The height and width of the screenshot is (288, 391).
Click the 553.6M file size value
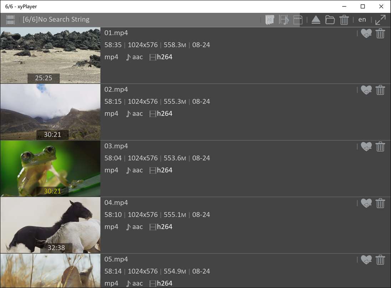175,158
